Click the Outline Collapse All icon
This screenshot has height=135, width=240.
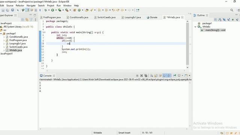[x=216, y=20]
